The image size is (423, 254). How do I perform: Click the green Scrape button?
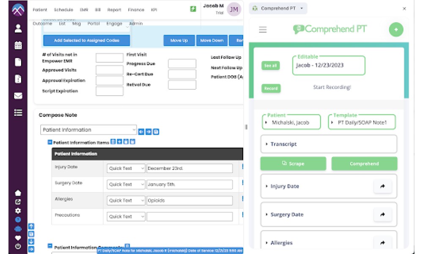(x=293, y=163)
